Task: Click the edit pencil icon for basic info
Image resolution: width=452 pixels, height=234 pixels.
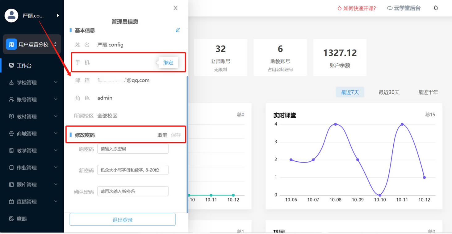Action: pos(178,30)
